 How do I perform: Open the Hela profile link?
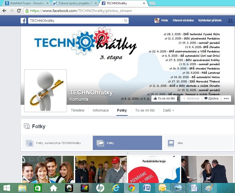click(164, 20)
